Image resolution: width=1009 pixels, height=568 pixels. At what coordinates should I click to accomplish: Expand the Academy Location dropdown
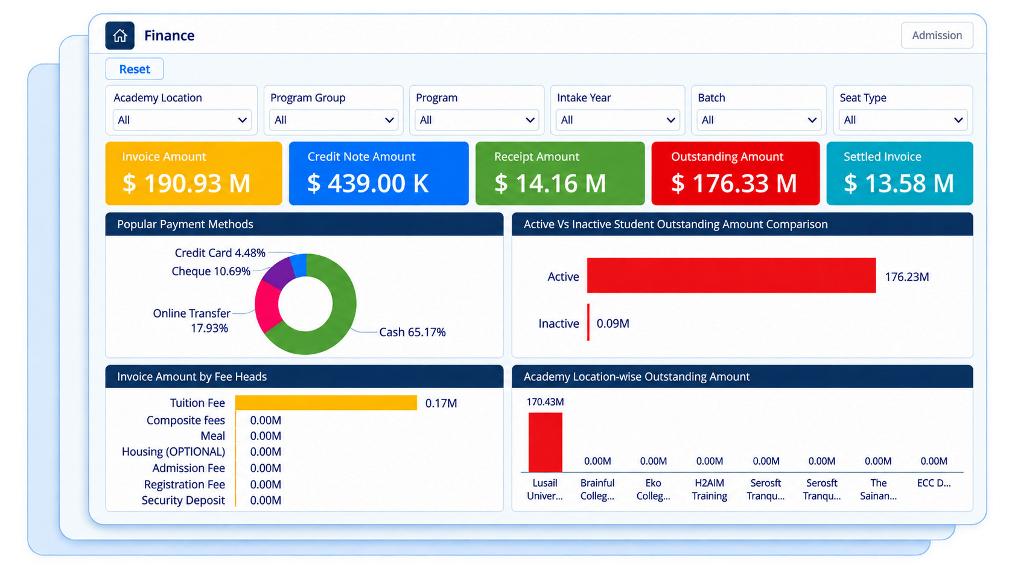coord(182,120)
